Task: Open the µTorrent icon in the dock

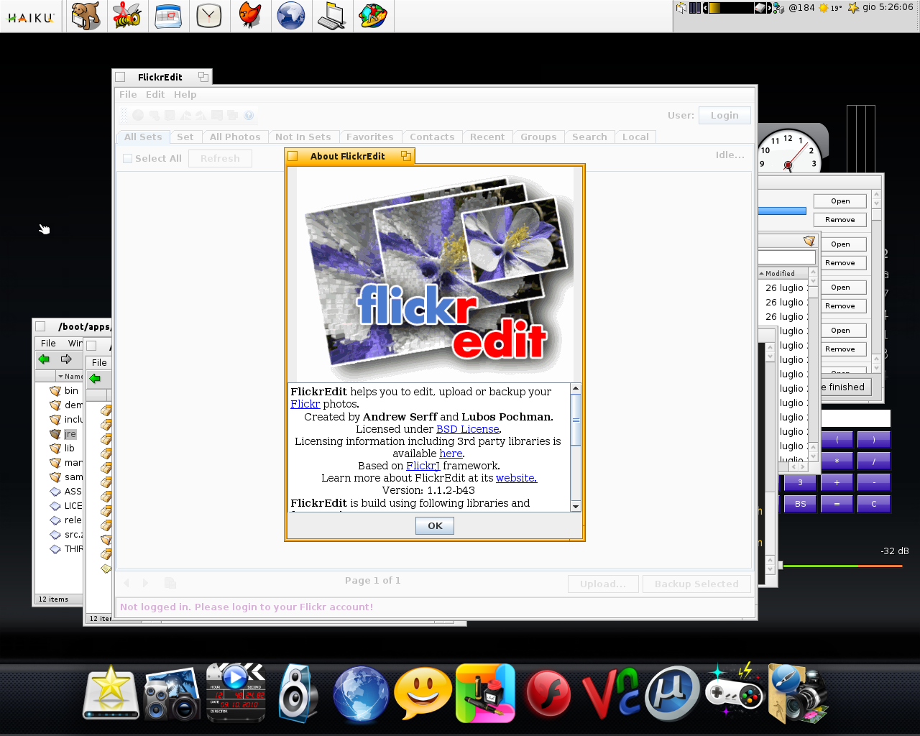Action: 672,694
